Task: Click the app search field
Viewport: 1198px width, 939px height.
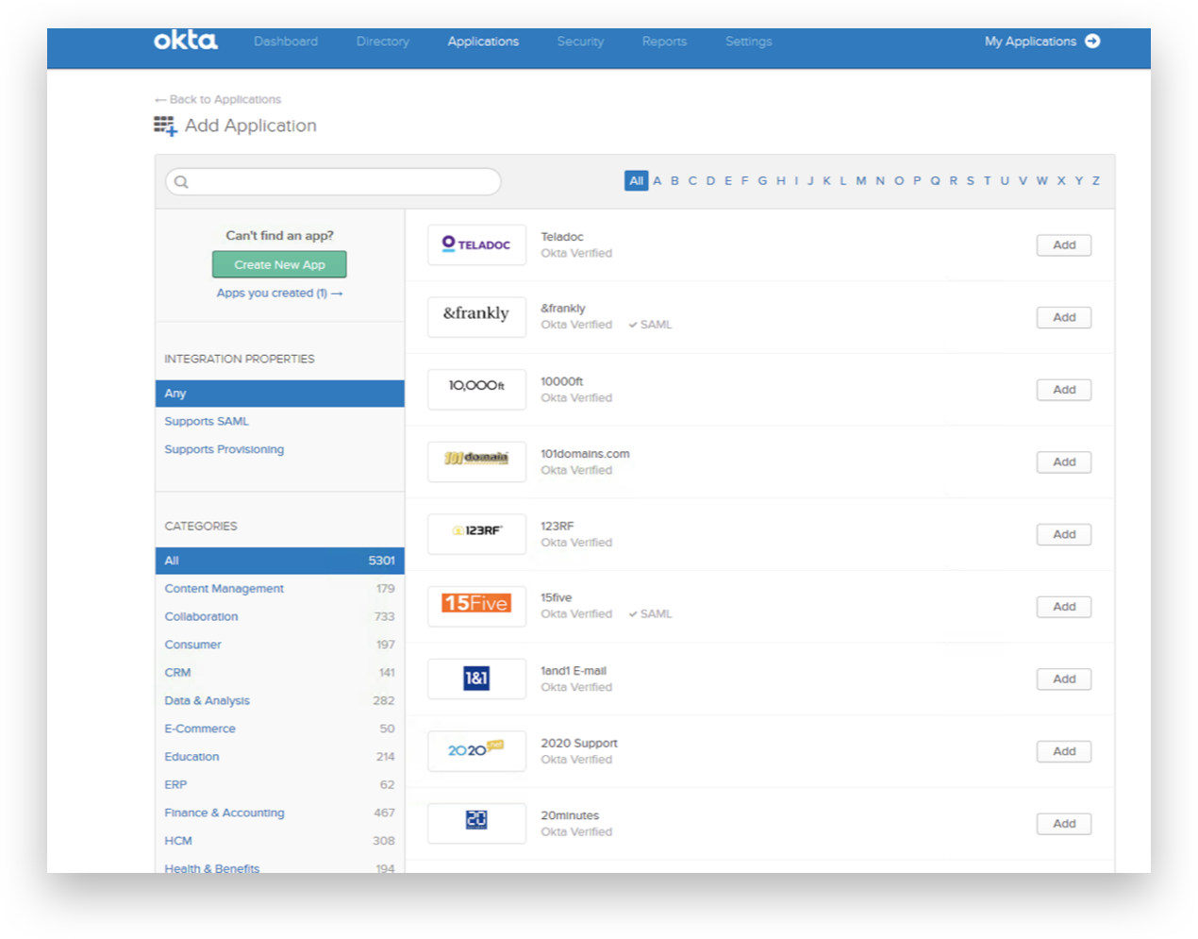Action: [x=333, y=182]
